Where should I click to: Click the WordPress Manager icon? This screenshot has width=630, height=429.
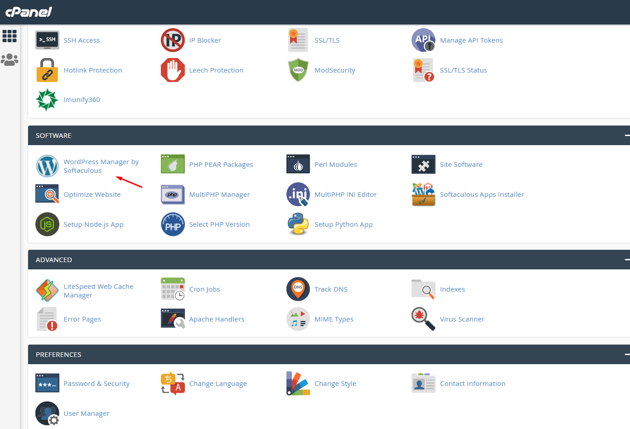pos(47,166)
